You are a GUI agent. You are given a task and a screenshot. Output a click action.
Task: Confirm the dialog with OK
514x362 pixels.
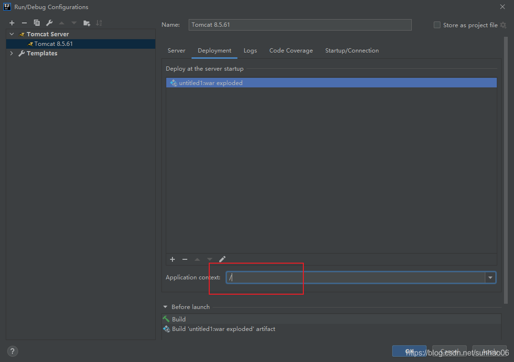[409, 351]
